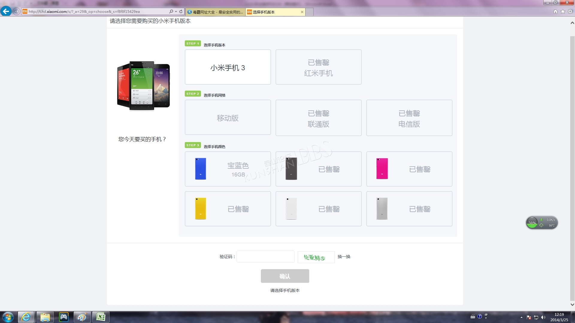Click the white phone color card

click(318, 209)
